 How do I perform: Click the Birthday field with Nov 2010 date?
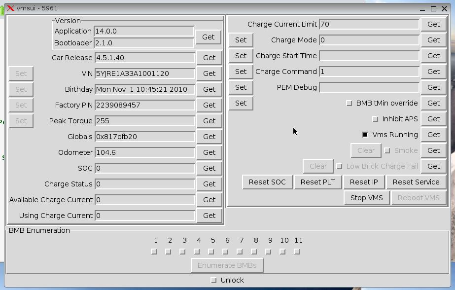145,89
